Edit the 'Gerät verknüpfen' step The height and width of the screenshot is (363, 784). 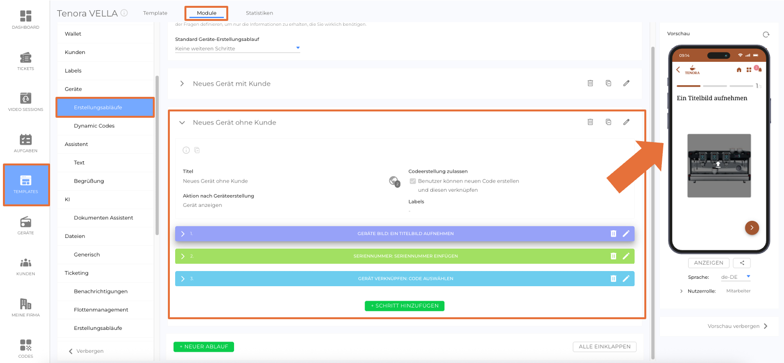(626, 278)
